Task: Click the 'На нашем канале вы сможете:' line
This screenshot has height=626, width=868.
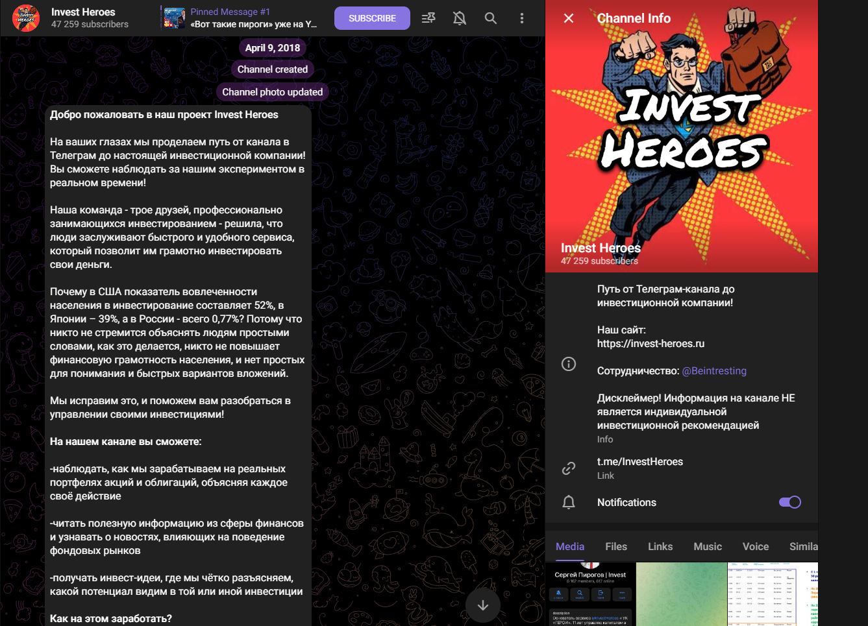Action: [126, 442]
